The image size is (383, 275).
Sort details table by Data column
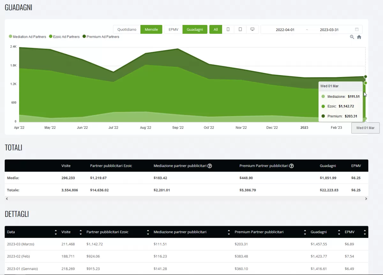tap(56, 232)
